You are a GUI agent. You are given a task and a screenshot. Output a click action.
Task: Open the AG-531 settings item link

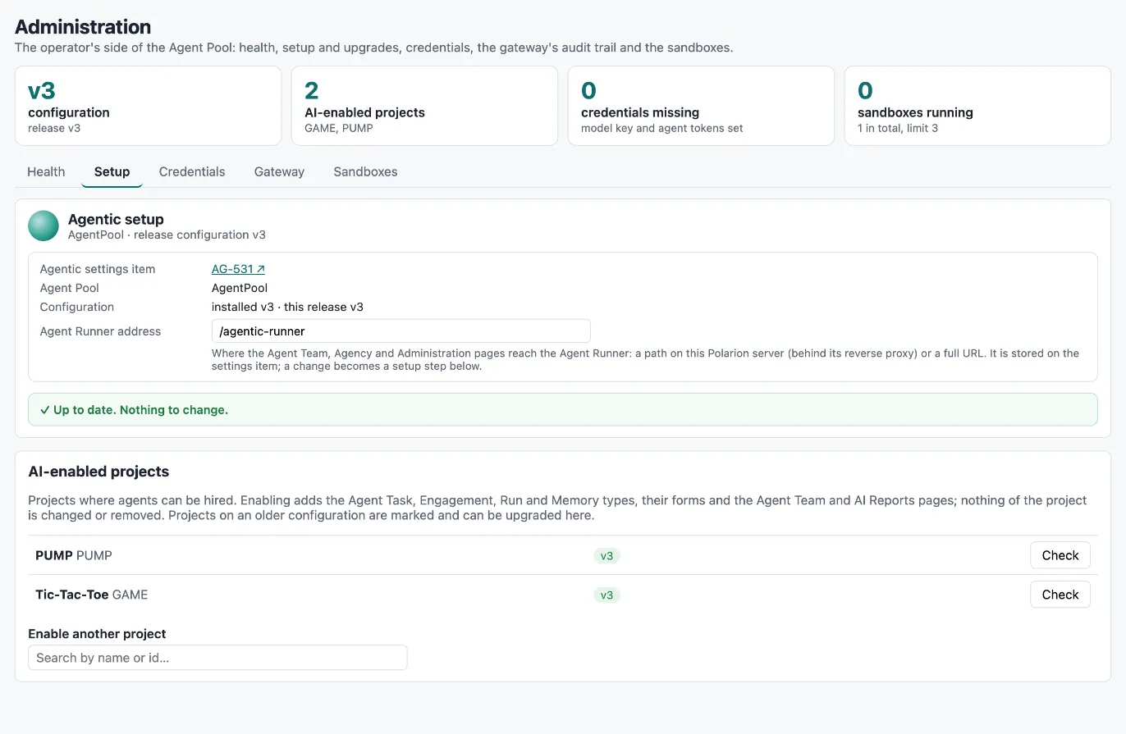tap(238, 269)
